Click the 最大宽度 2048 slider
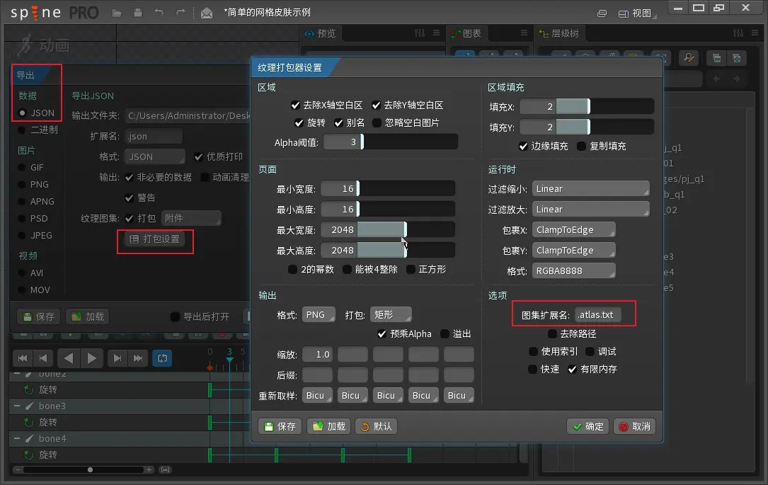This screenshot has width=768, height=485. [388, 230]
